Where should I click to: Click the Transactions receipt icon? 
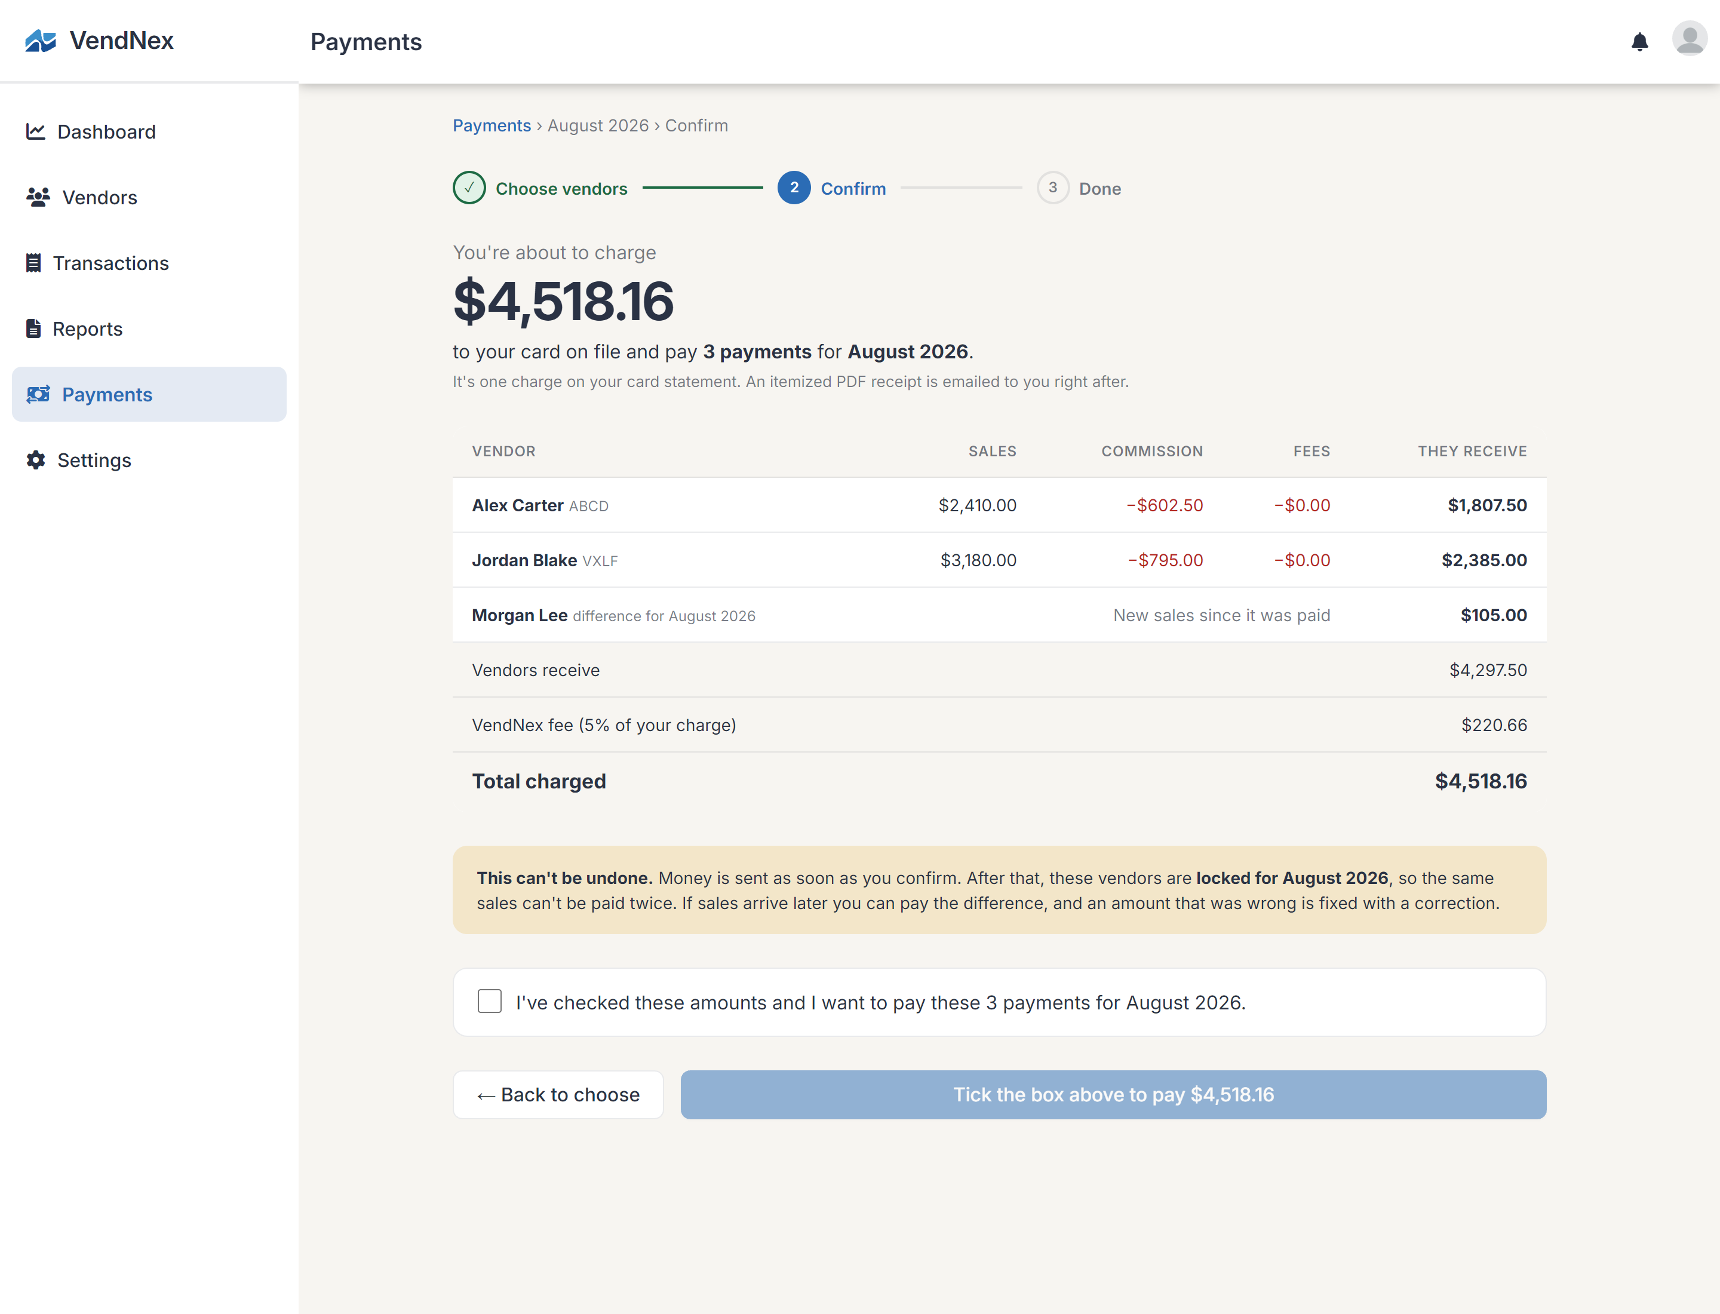pyautogui.click(x=33, y=263)
